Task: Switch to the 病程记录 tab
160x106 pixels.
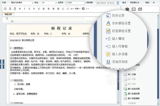Action: (8, 14)
